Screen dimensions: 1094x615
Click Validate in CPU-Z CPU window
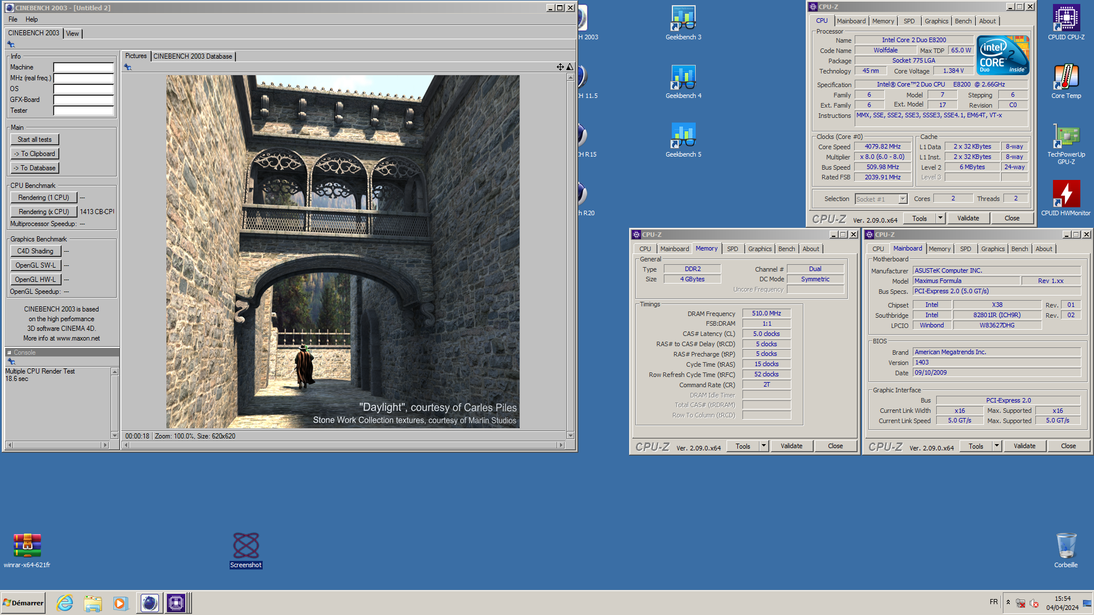coord(968,218)
